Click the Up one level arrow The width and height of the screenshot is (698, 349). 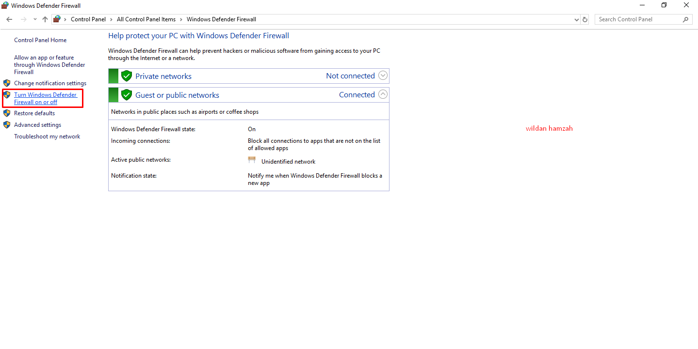pos(45,19)
